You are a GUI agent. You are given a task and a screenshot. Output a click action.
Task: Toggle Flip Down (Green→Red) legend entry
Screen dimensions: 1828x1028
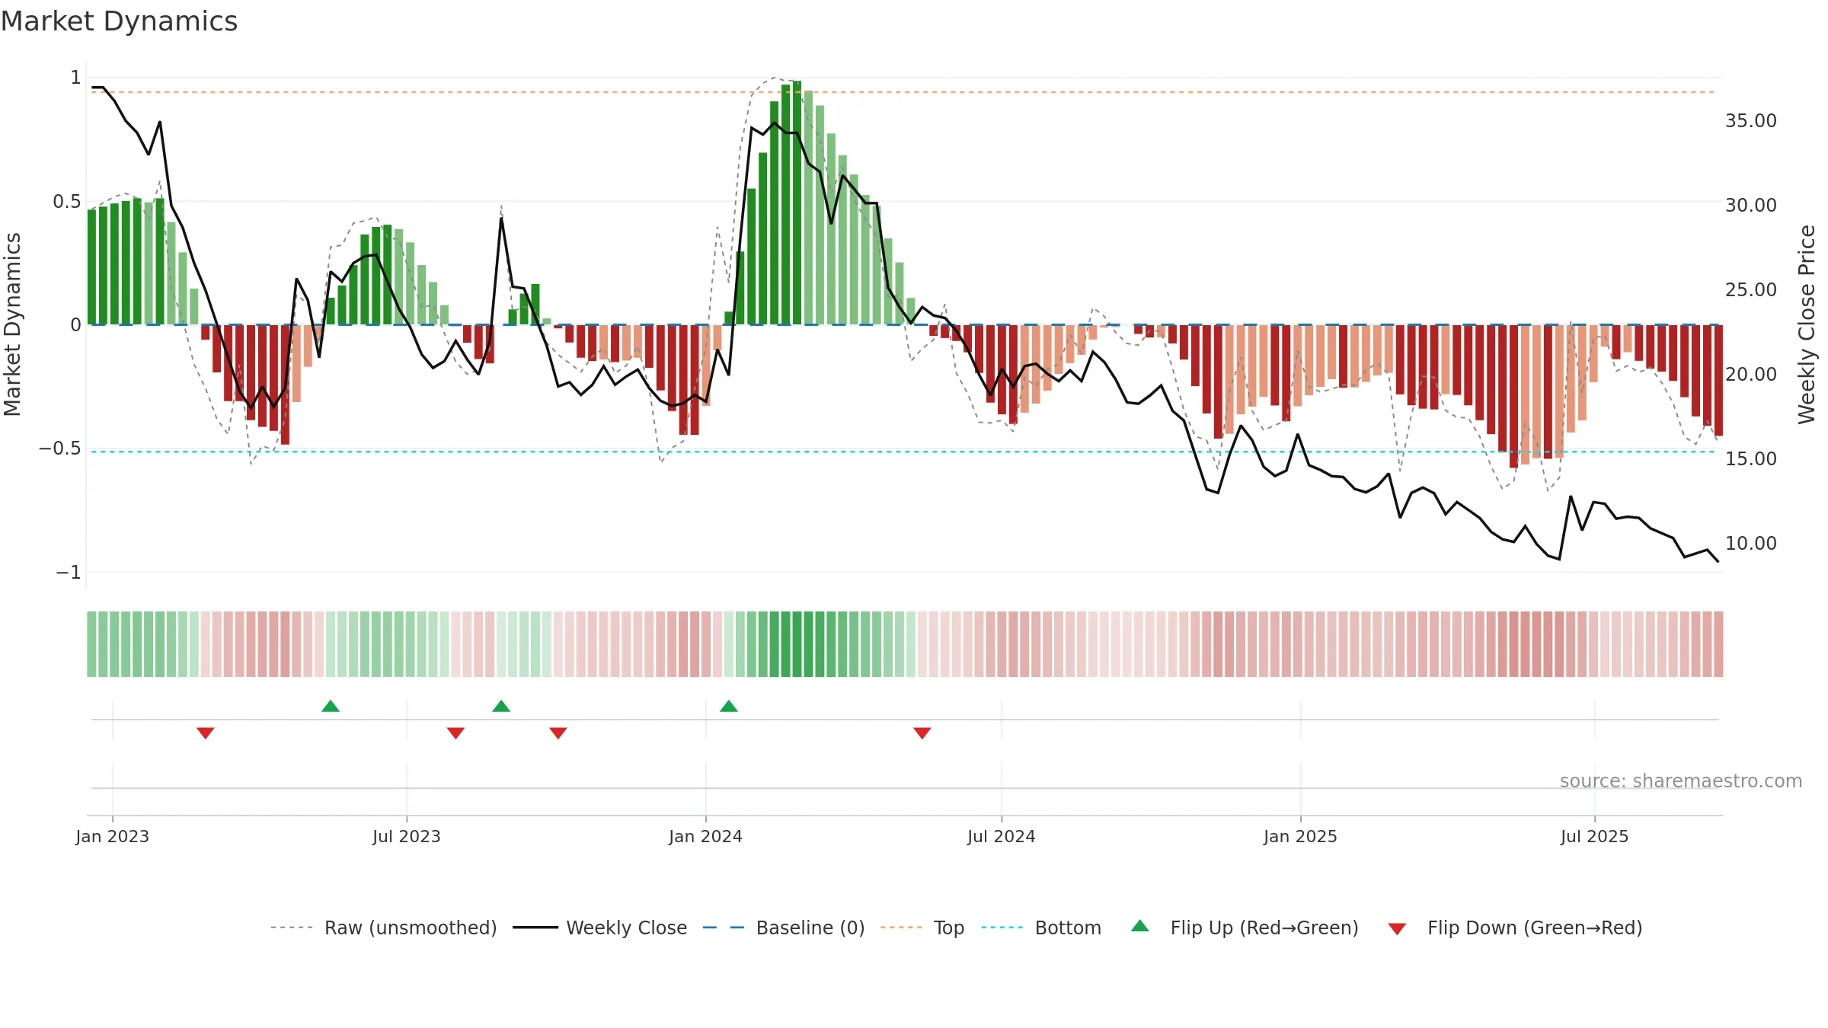[x=1515, y=927]
